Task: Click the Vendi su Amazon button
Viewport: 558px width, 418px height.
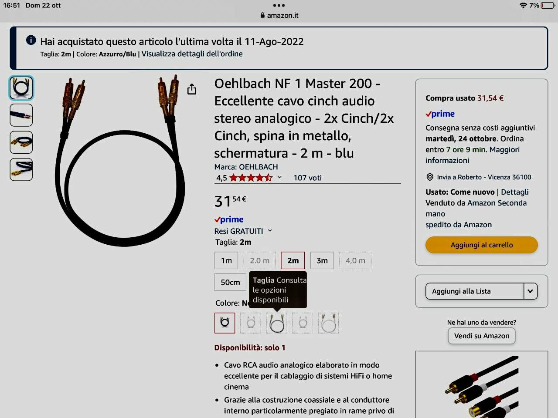Action: [x=482, y=336]
